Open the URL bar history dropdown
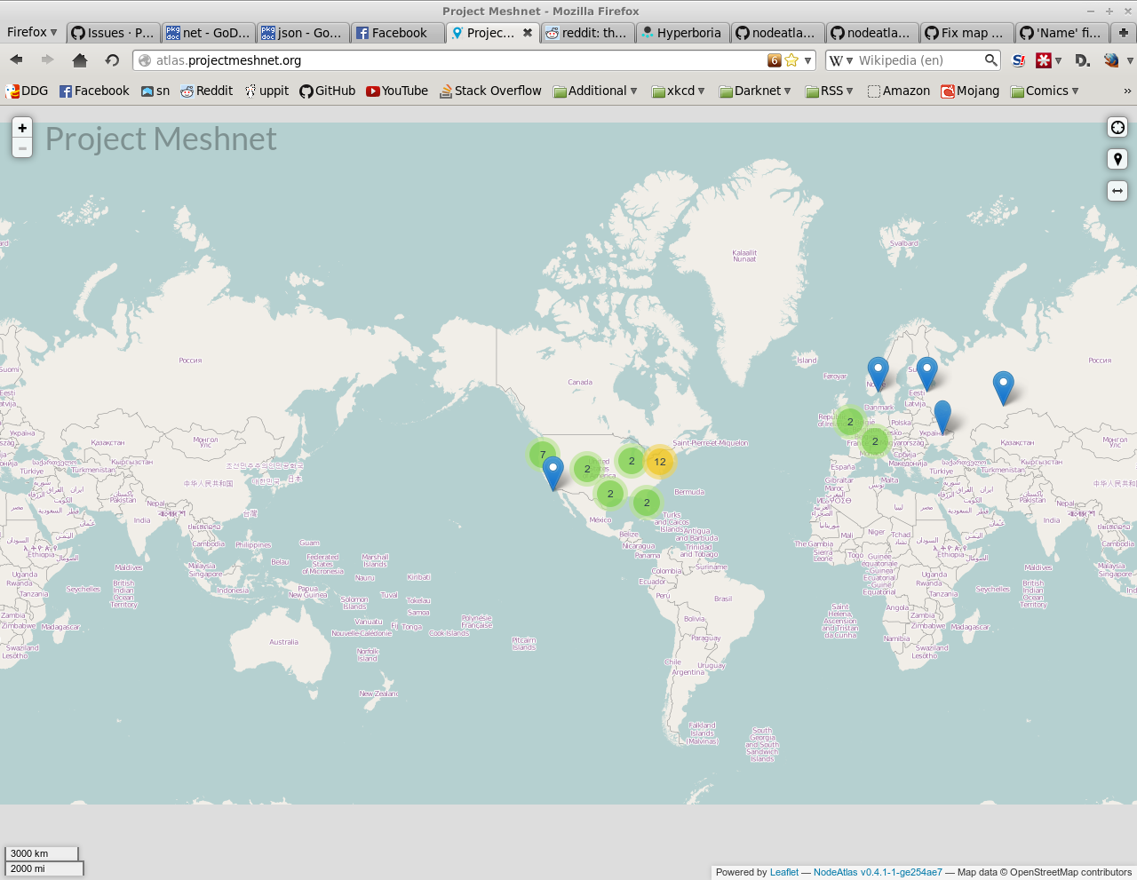 point(807,60)
